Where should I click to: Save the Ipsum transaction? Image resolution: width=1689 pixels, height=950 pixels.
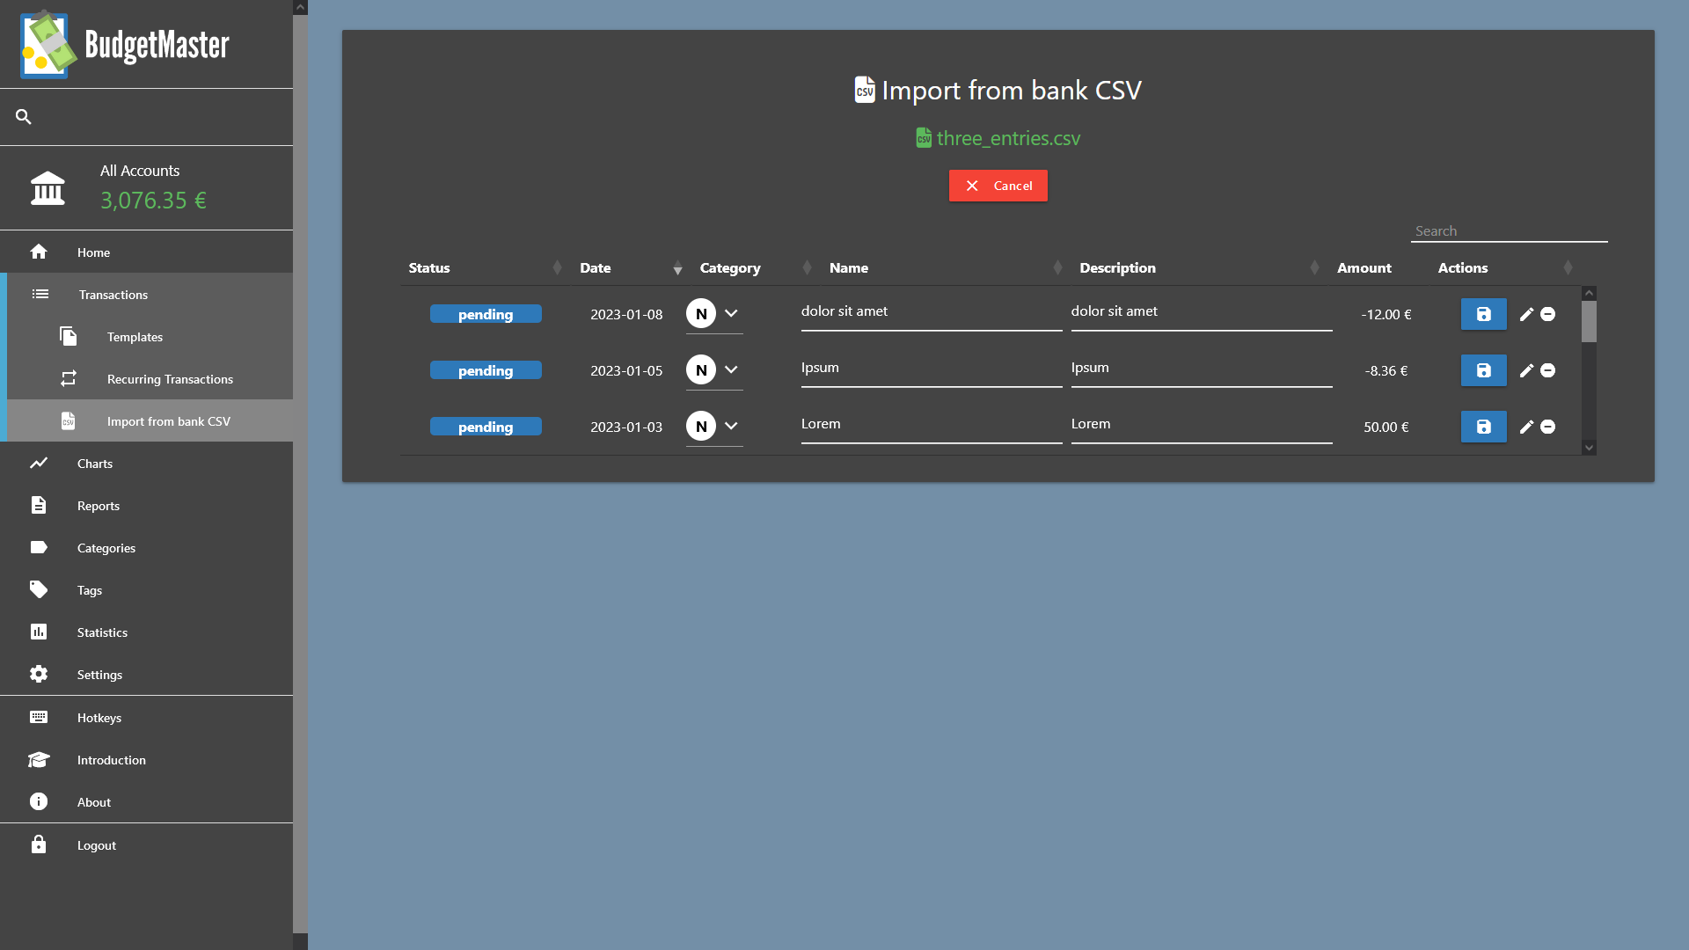1483,370
